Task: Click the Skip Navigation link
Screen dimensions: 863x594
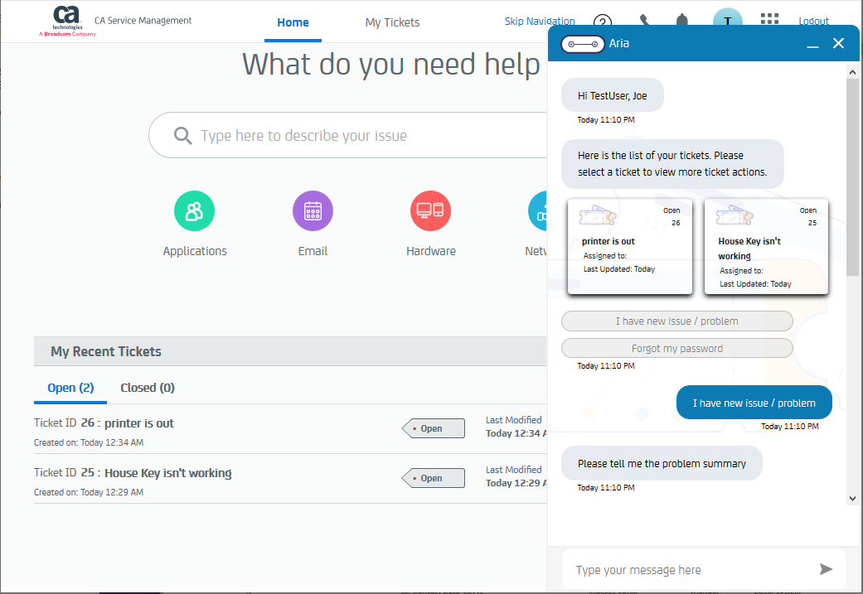Action: point(540,21)
